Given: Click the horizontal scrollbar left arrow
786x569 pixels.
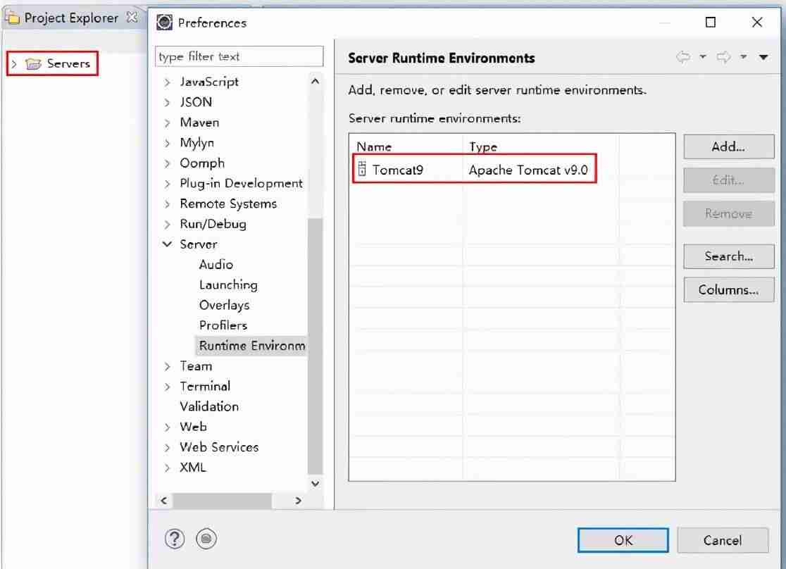Looking at the screenshot, I should (x=164, y=500).
